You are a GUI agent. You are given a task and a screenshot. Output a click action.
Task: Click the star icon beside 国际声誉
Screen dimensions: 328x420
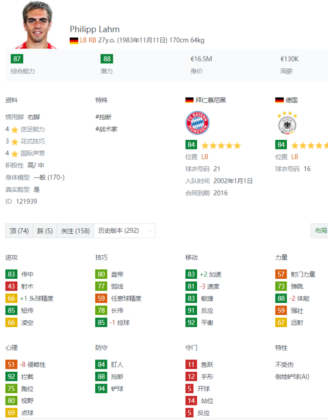(15, 154)
